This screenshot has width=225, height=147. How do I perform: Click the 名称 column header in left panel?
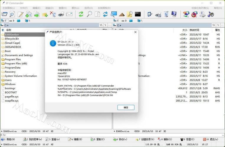[9, 30]
